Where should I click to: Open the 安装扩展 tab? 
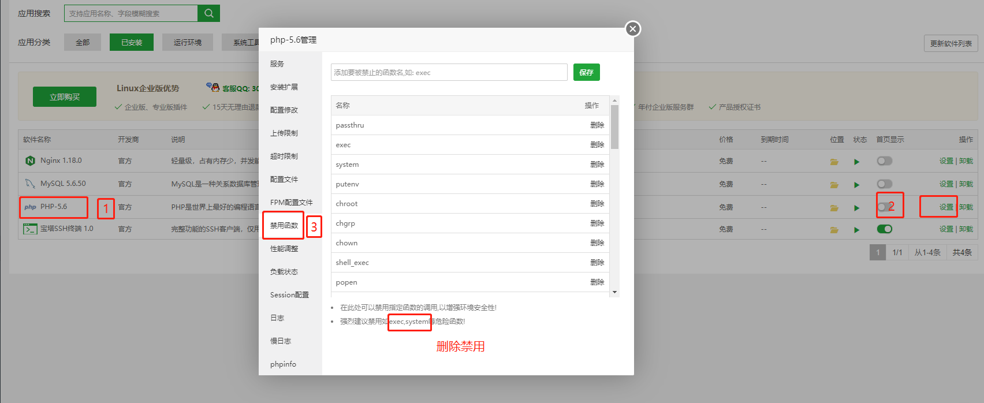coord(284,87)
